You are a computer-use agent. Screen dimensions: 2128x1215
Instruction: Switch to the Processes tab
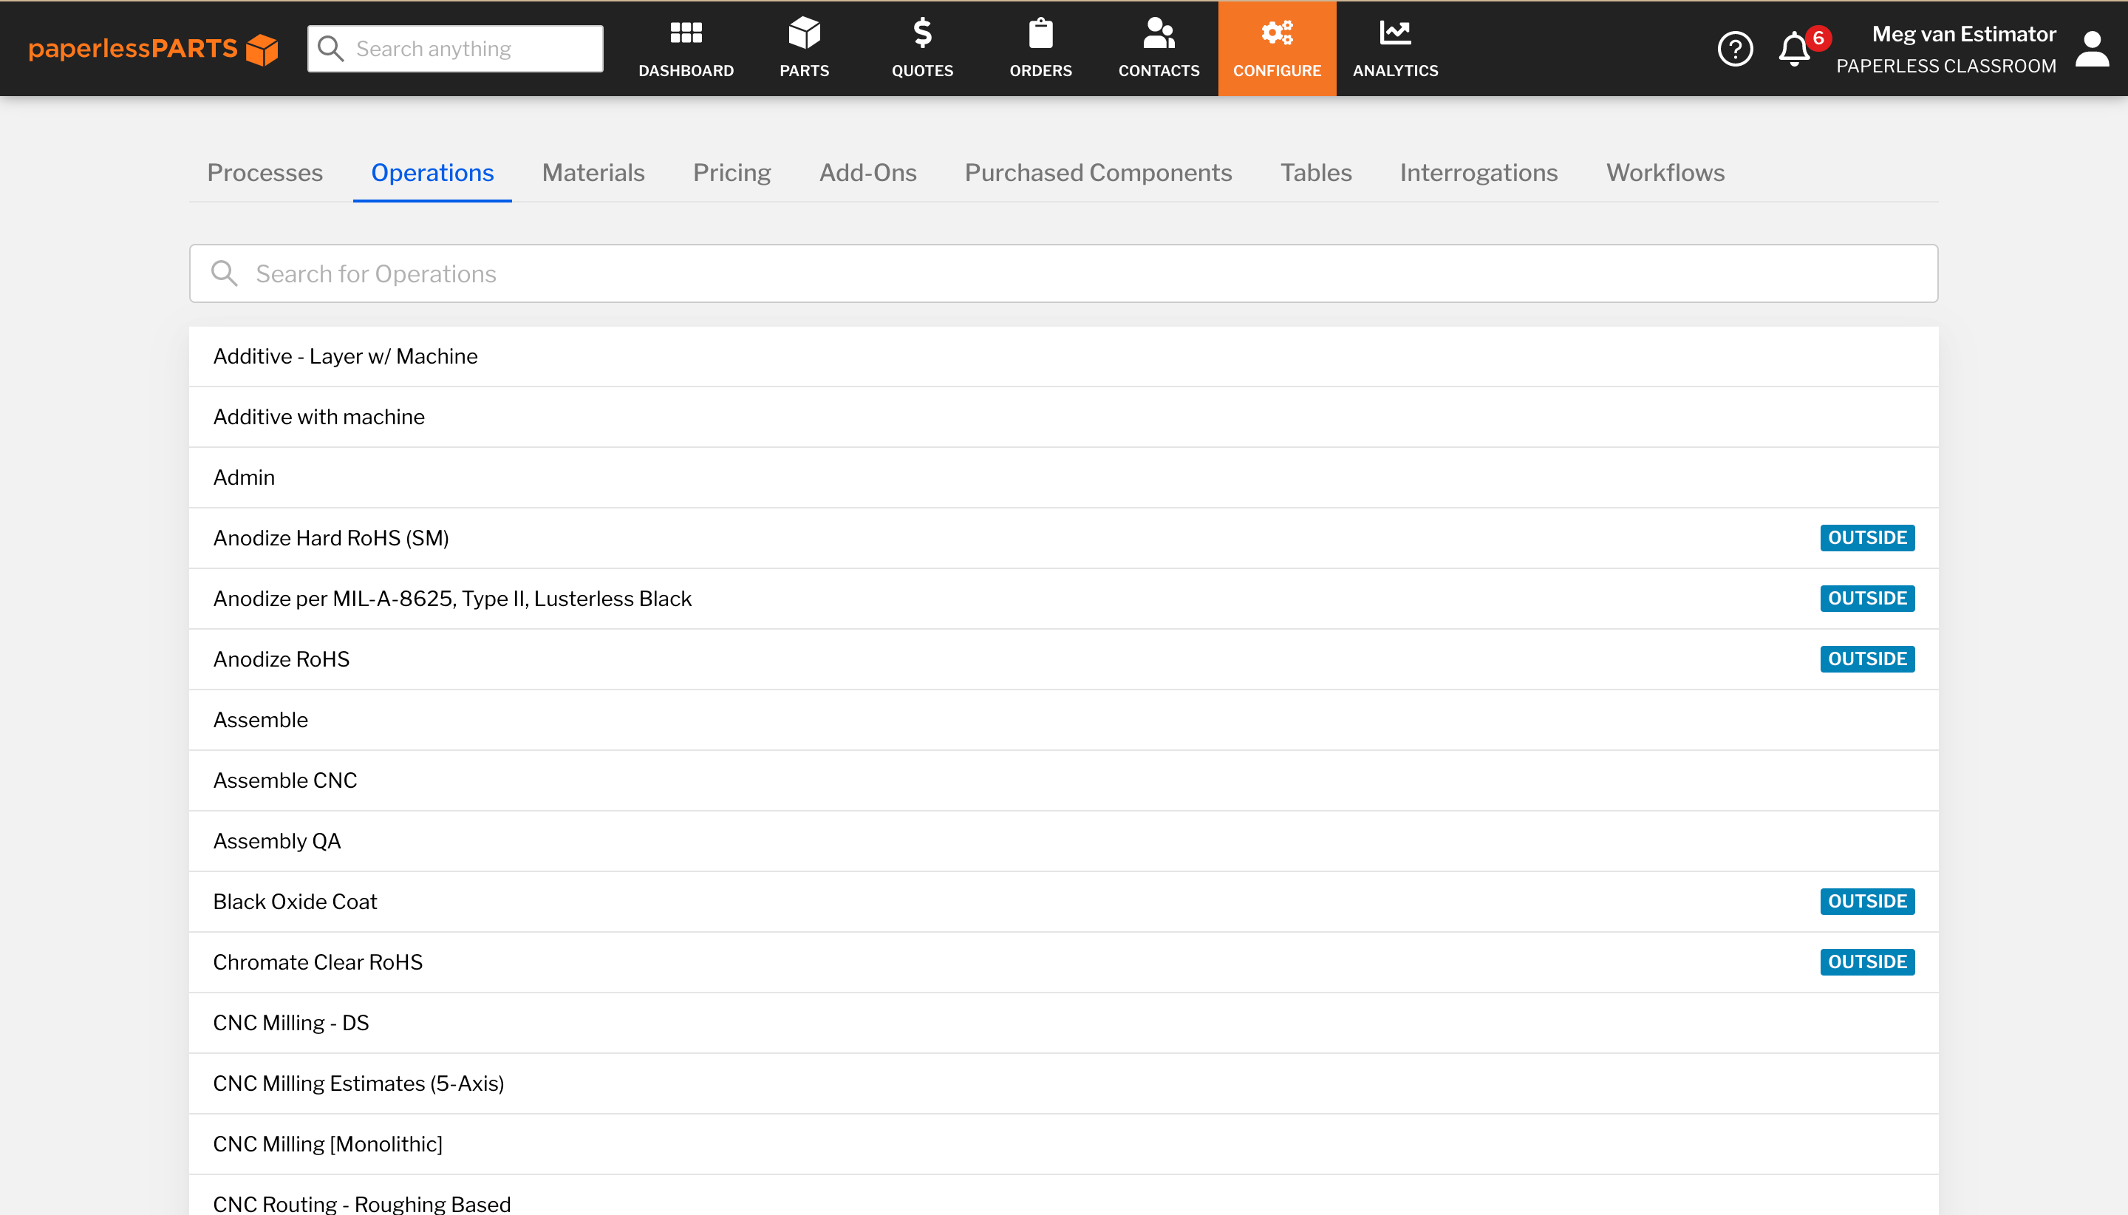265,173
